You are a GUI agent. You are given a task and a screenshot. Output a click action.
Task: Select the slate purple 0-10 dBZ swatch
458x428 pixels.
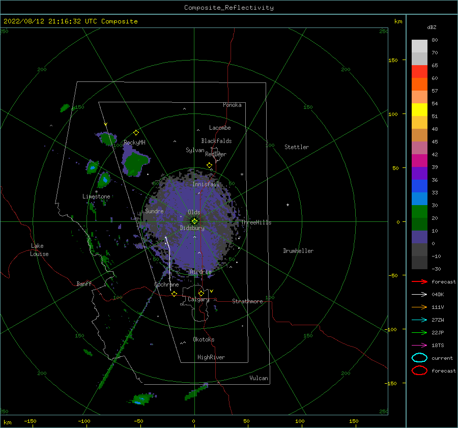419,237
